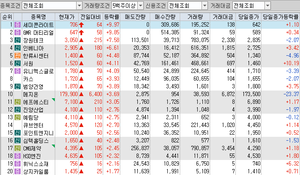Viewport: 300px width, 175px height.
Task: Sort by the 당일종가등락률 column header
Action: tap(280, 17)
